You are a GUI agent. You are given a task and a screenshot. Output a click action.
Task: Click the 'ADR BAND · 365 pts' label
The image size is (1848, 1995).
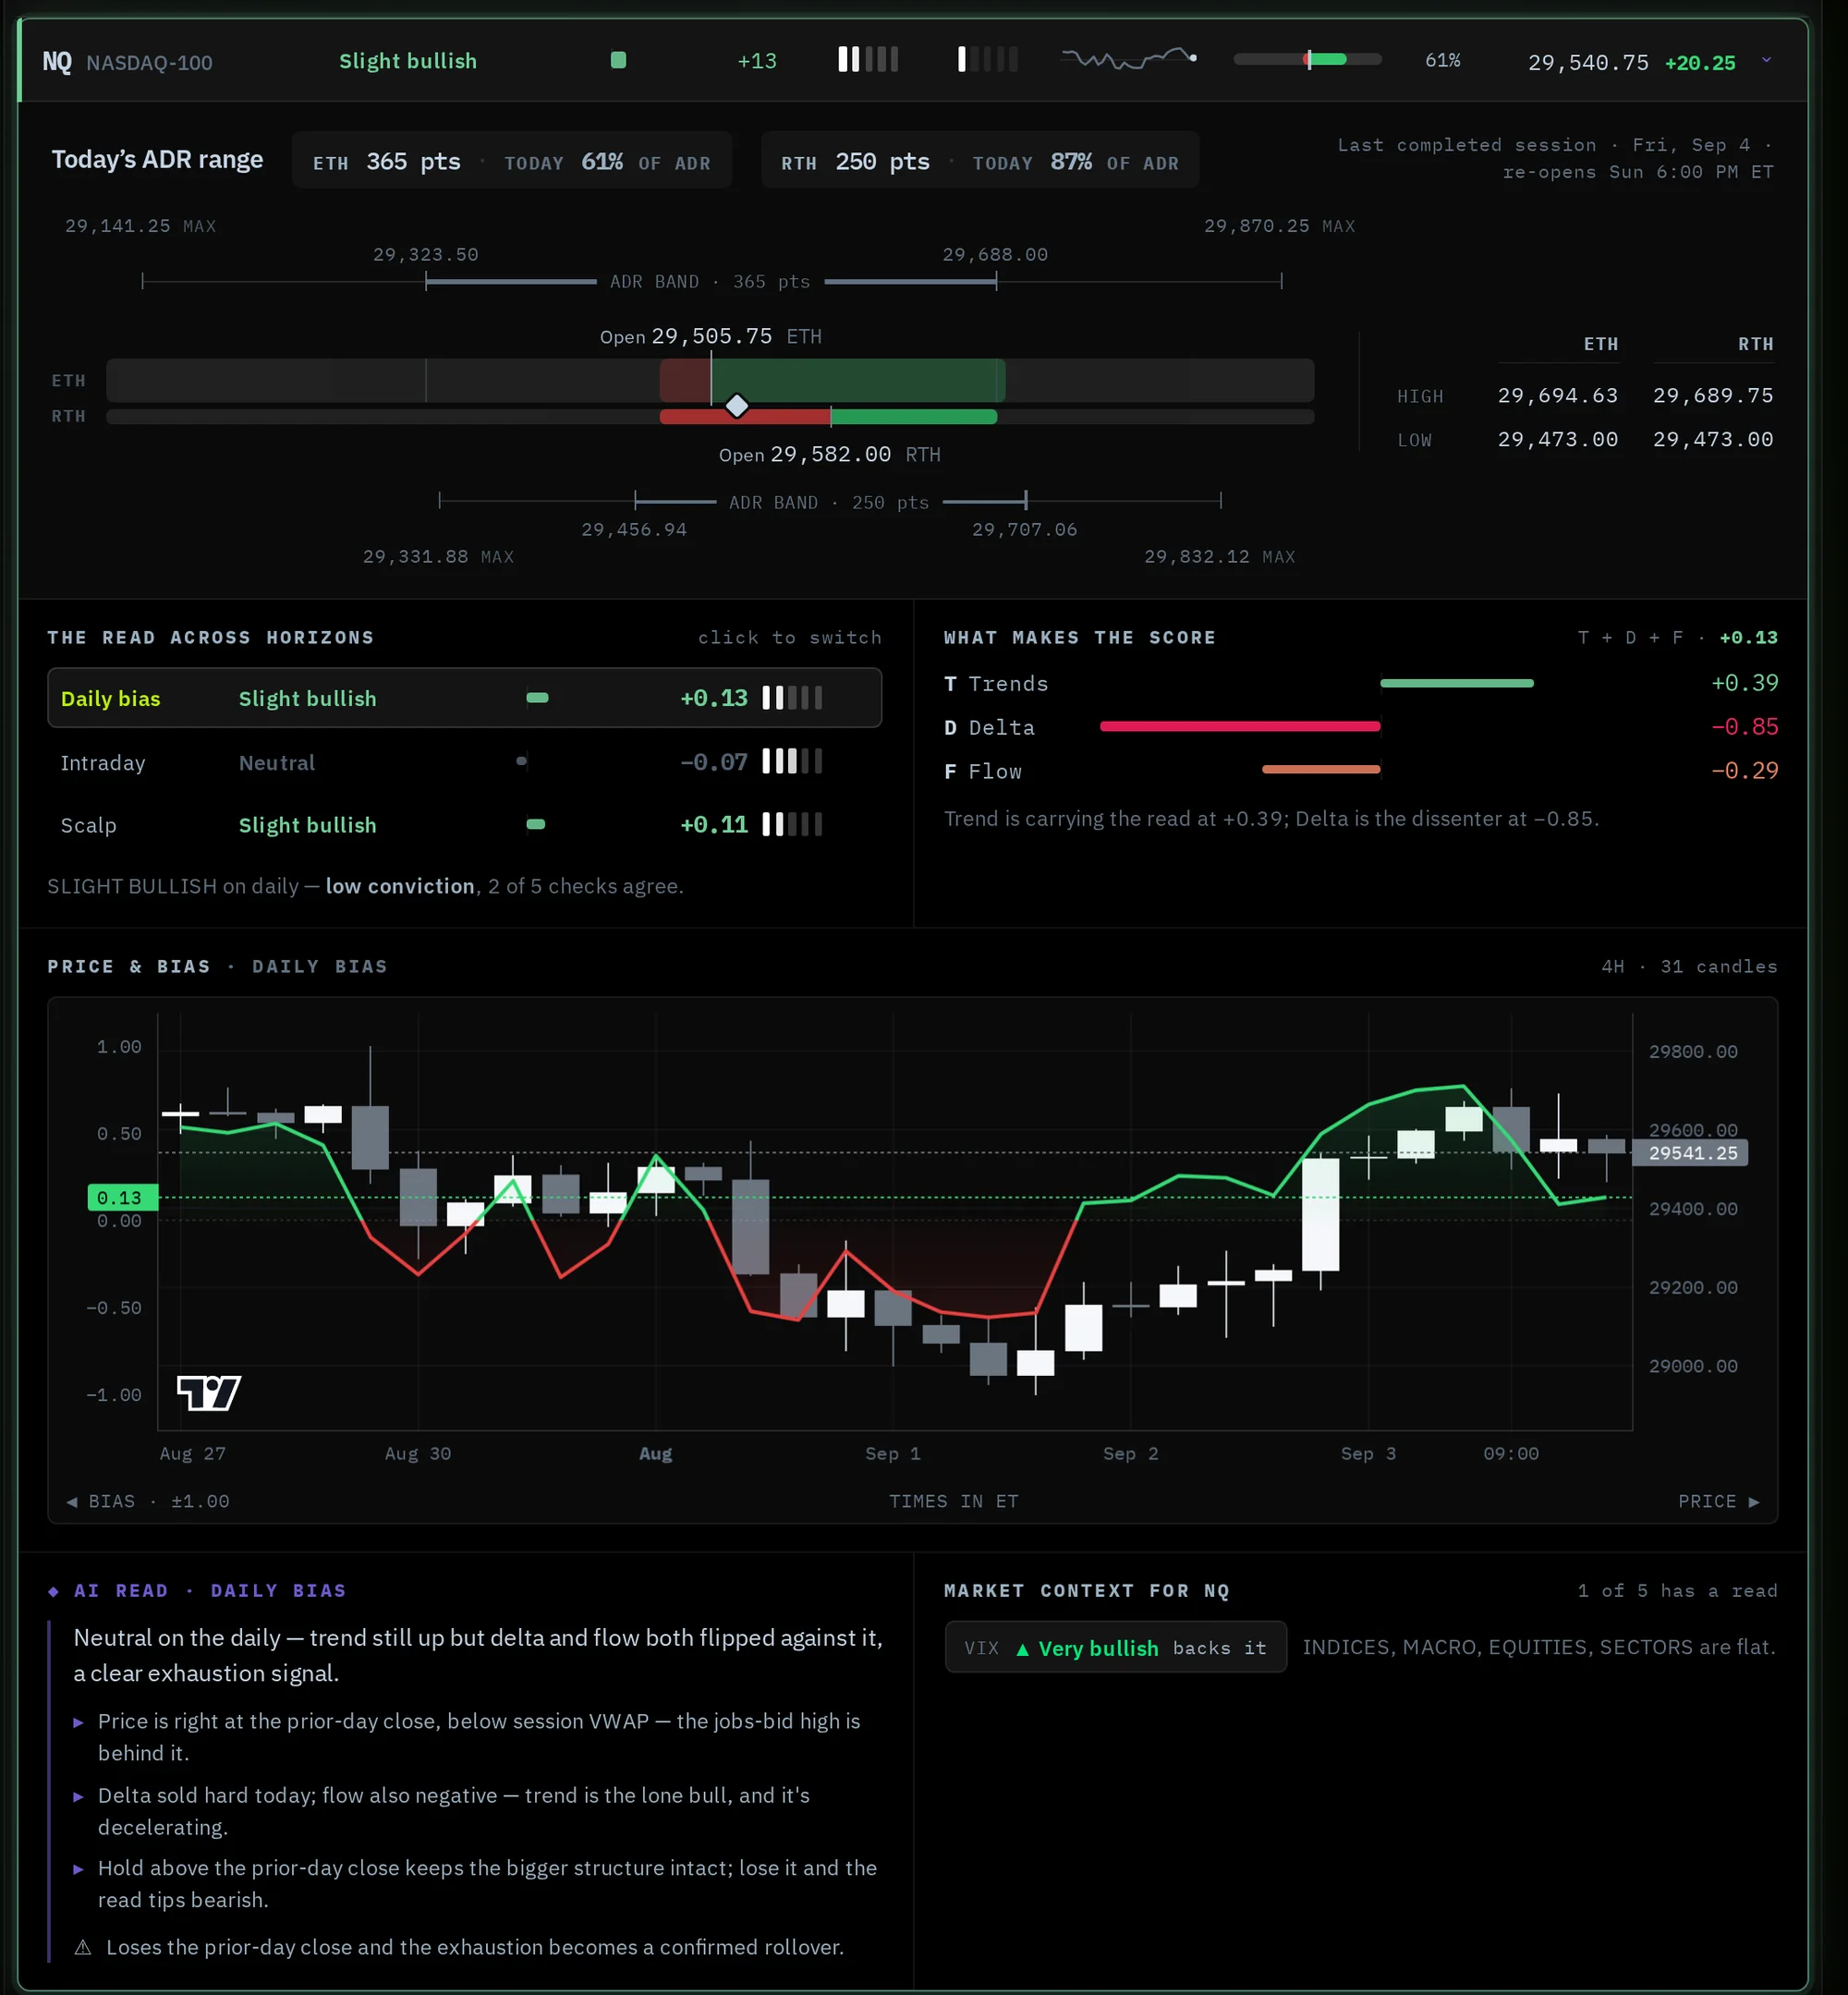point(710,281)
